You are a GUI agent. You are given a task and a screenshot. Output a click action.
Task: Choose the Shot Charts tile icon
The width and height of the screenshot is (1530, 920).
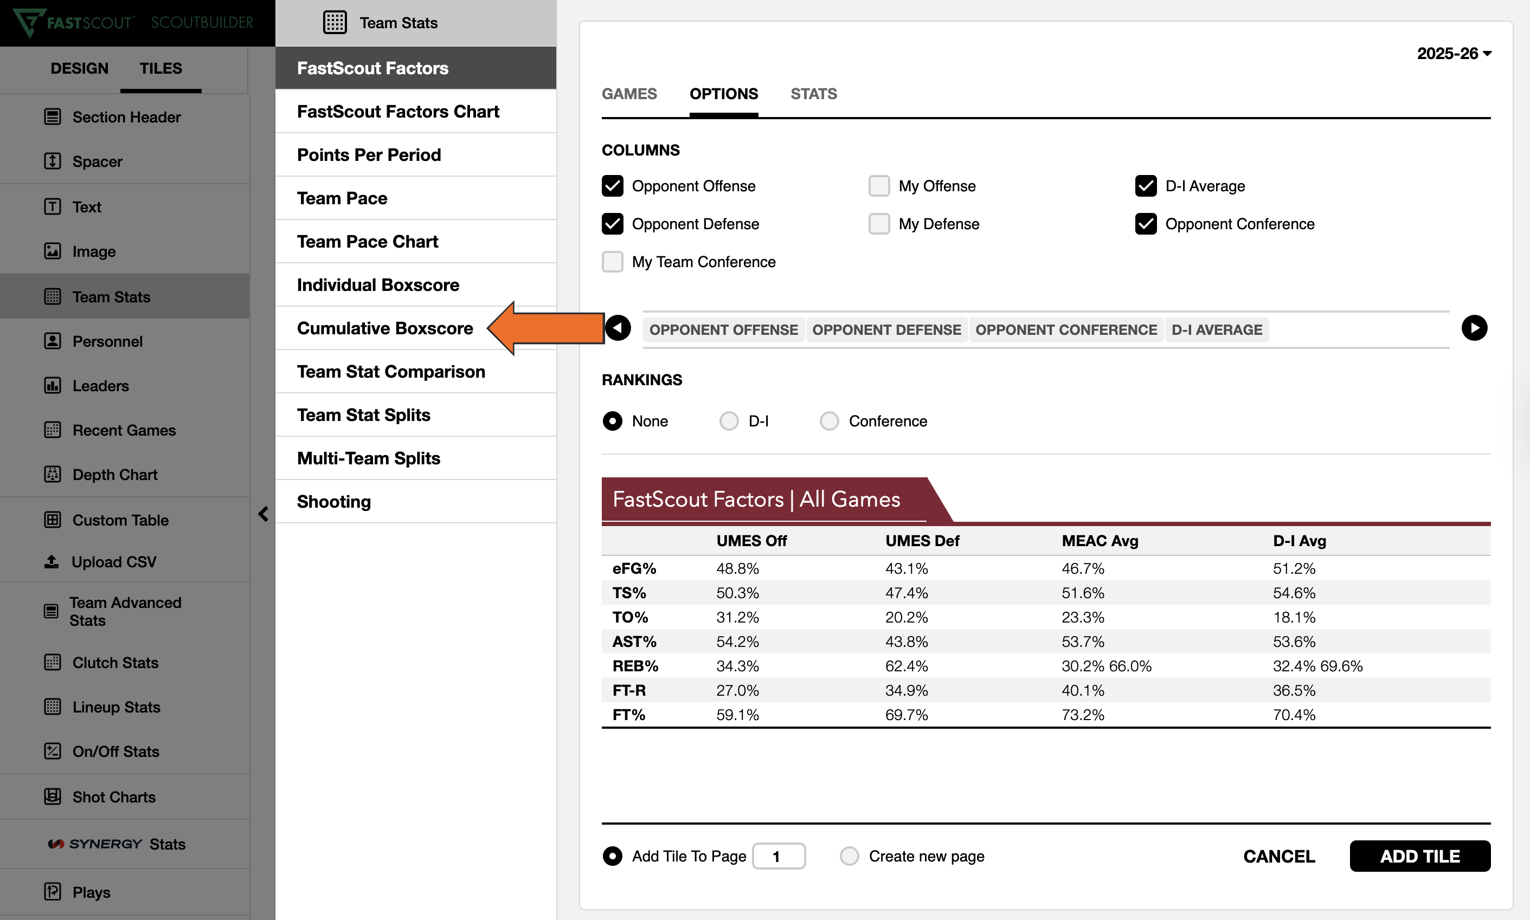pyautogui.click(x=53, y=796)
